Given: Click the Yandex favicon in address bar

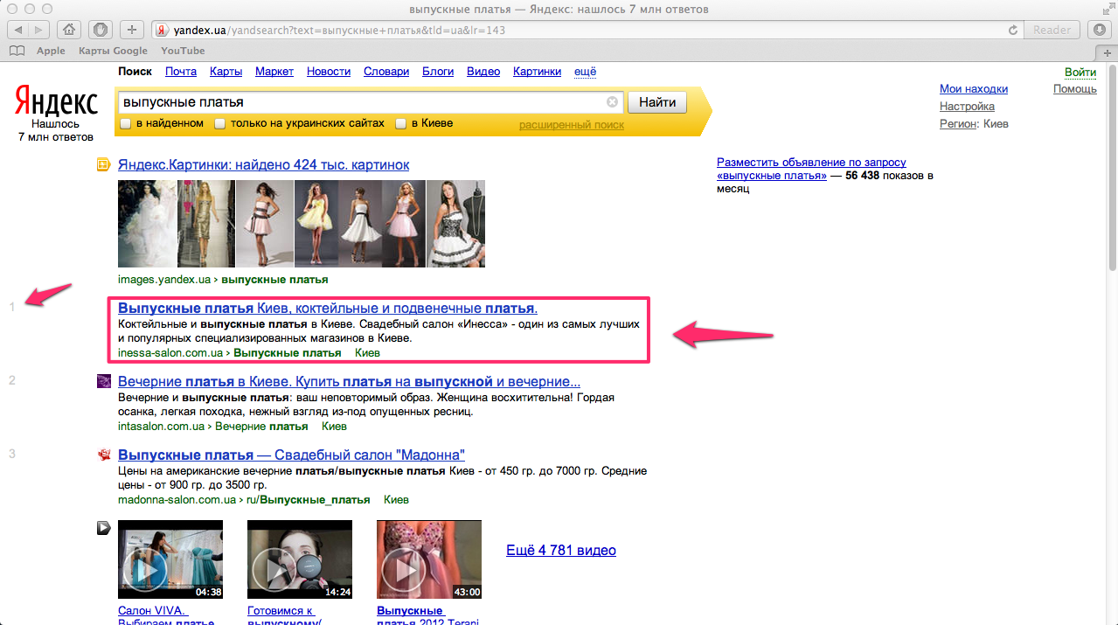Looking at the screenshot, I should (162, 30).
